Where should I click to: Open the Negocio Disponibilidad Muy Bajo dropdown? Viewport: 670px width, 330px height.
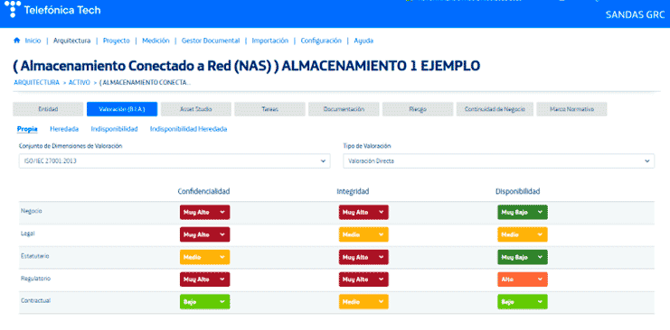coord(522,212)
